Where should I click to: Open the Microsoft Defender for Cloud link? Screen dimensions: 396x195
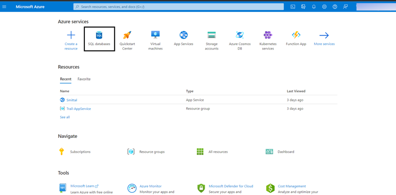pyautogui.click(x=231, y=186)
